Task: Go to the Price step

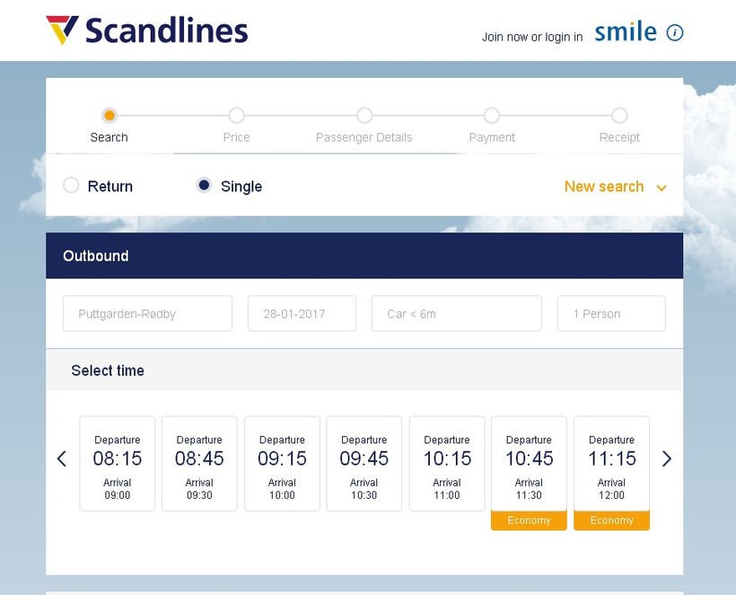Action: coord(236,116)
